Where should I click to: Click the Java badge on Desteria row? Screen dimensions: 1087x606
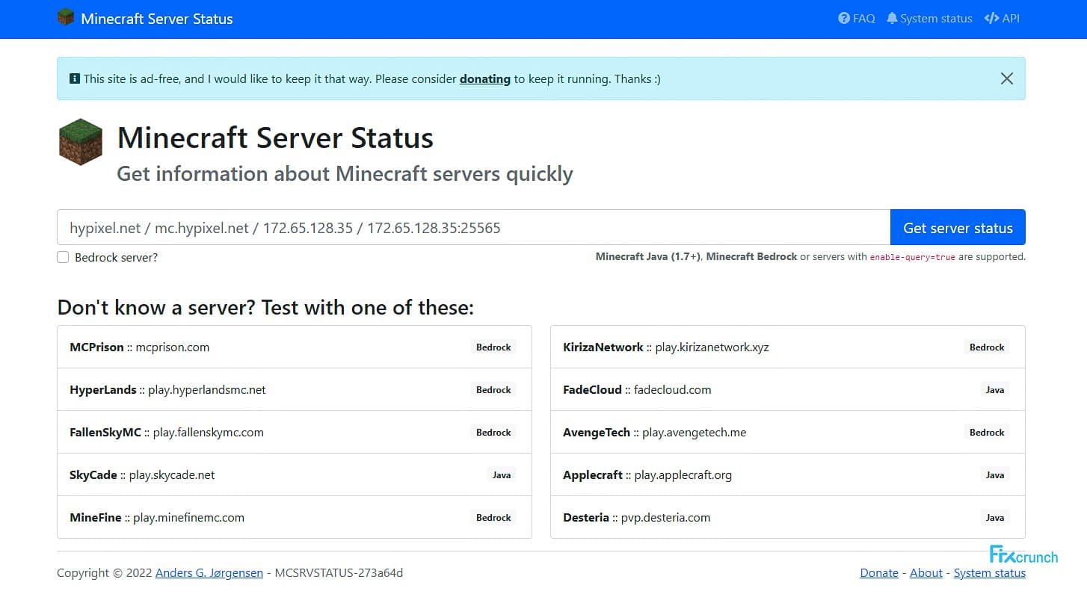[995, 518]
